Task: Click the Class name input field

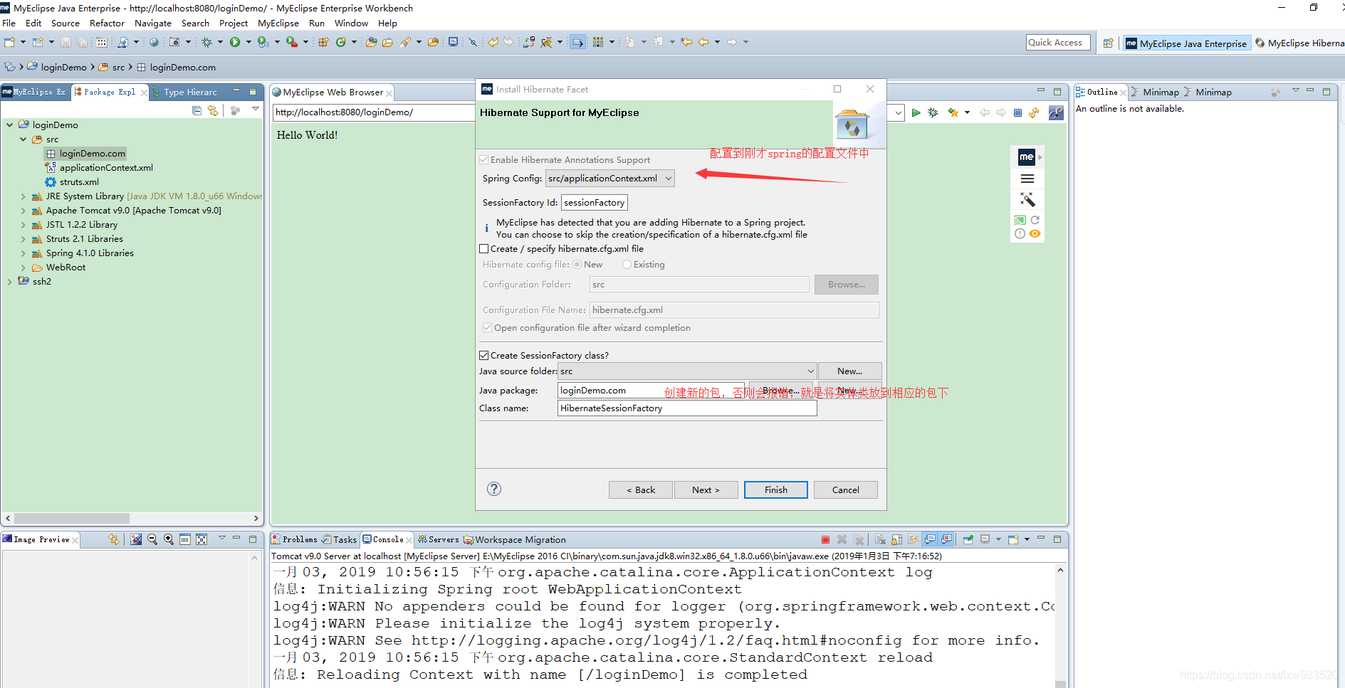Action: coord(687,408)
